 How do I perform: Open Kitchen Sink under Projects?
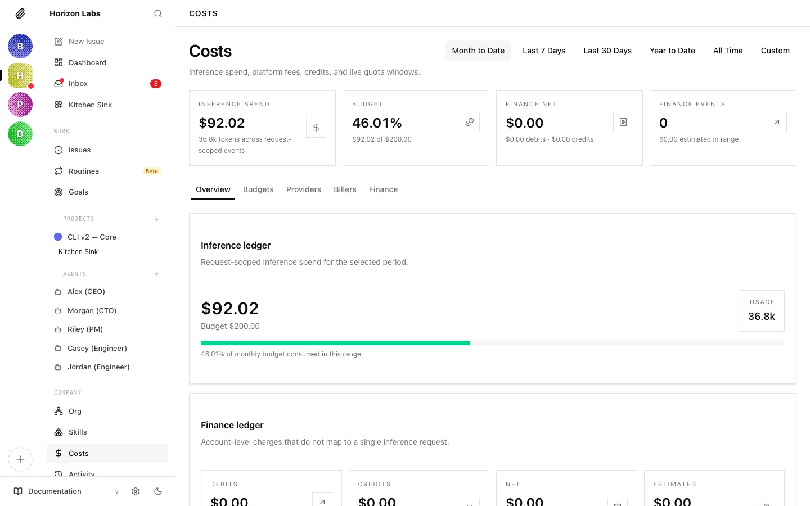coord(78,252)
